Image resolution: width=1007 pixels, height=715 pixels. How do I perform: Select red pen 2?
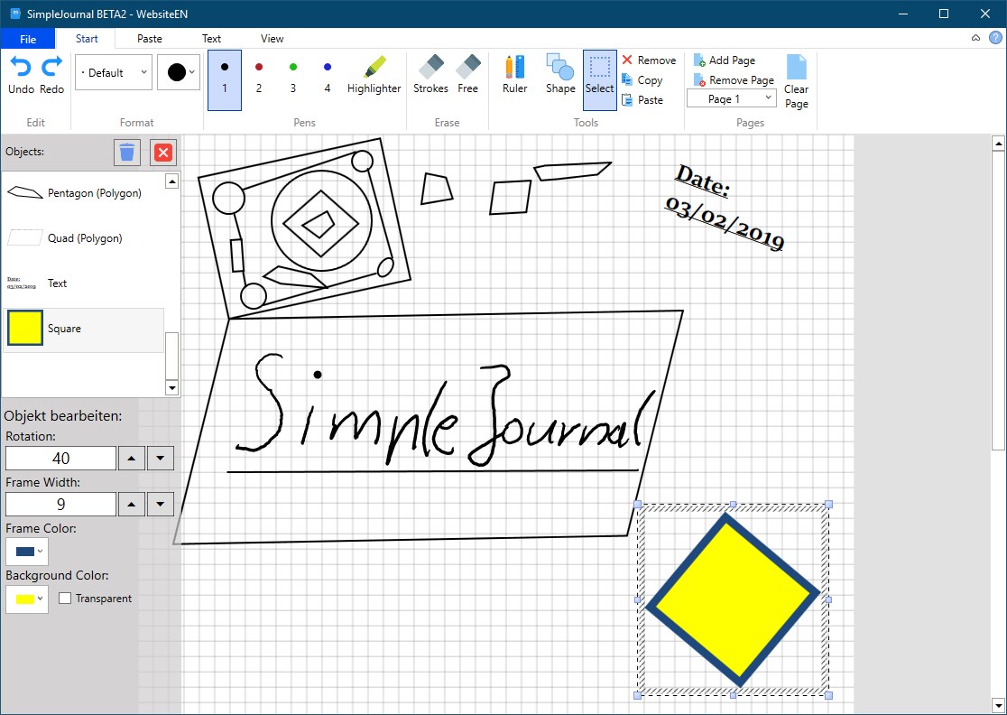tap(259, 79)
